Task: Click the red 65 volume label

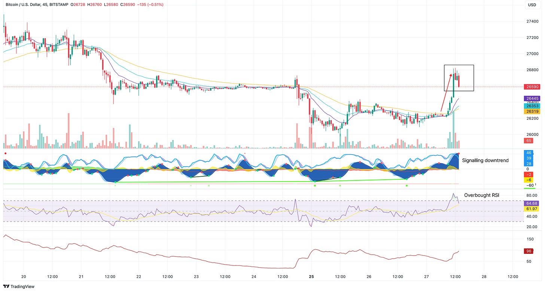Action: (529, 141)
